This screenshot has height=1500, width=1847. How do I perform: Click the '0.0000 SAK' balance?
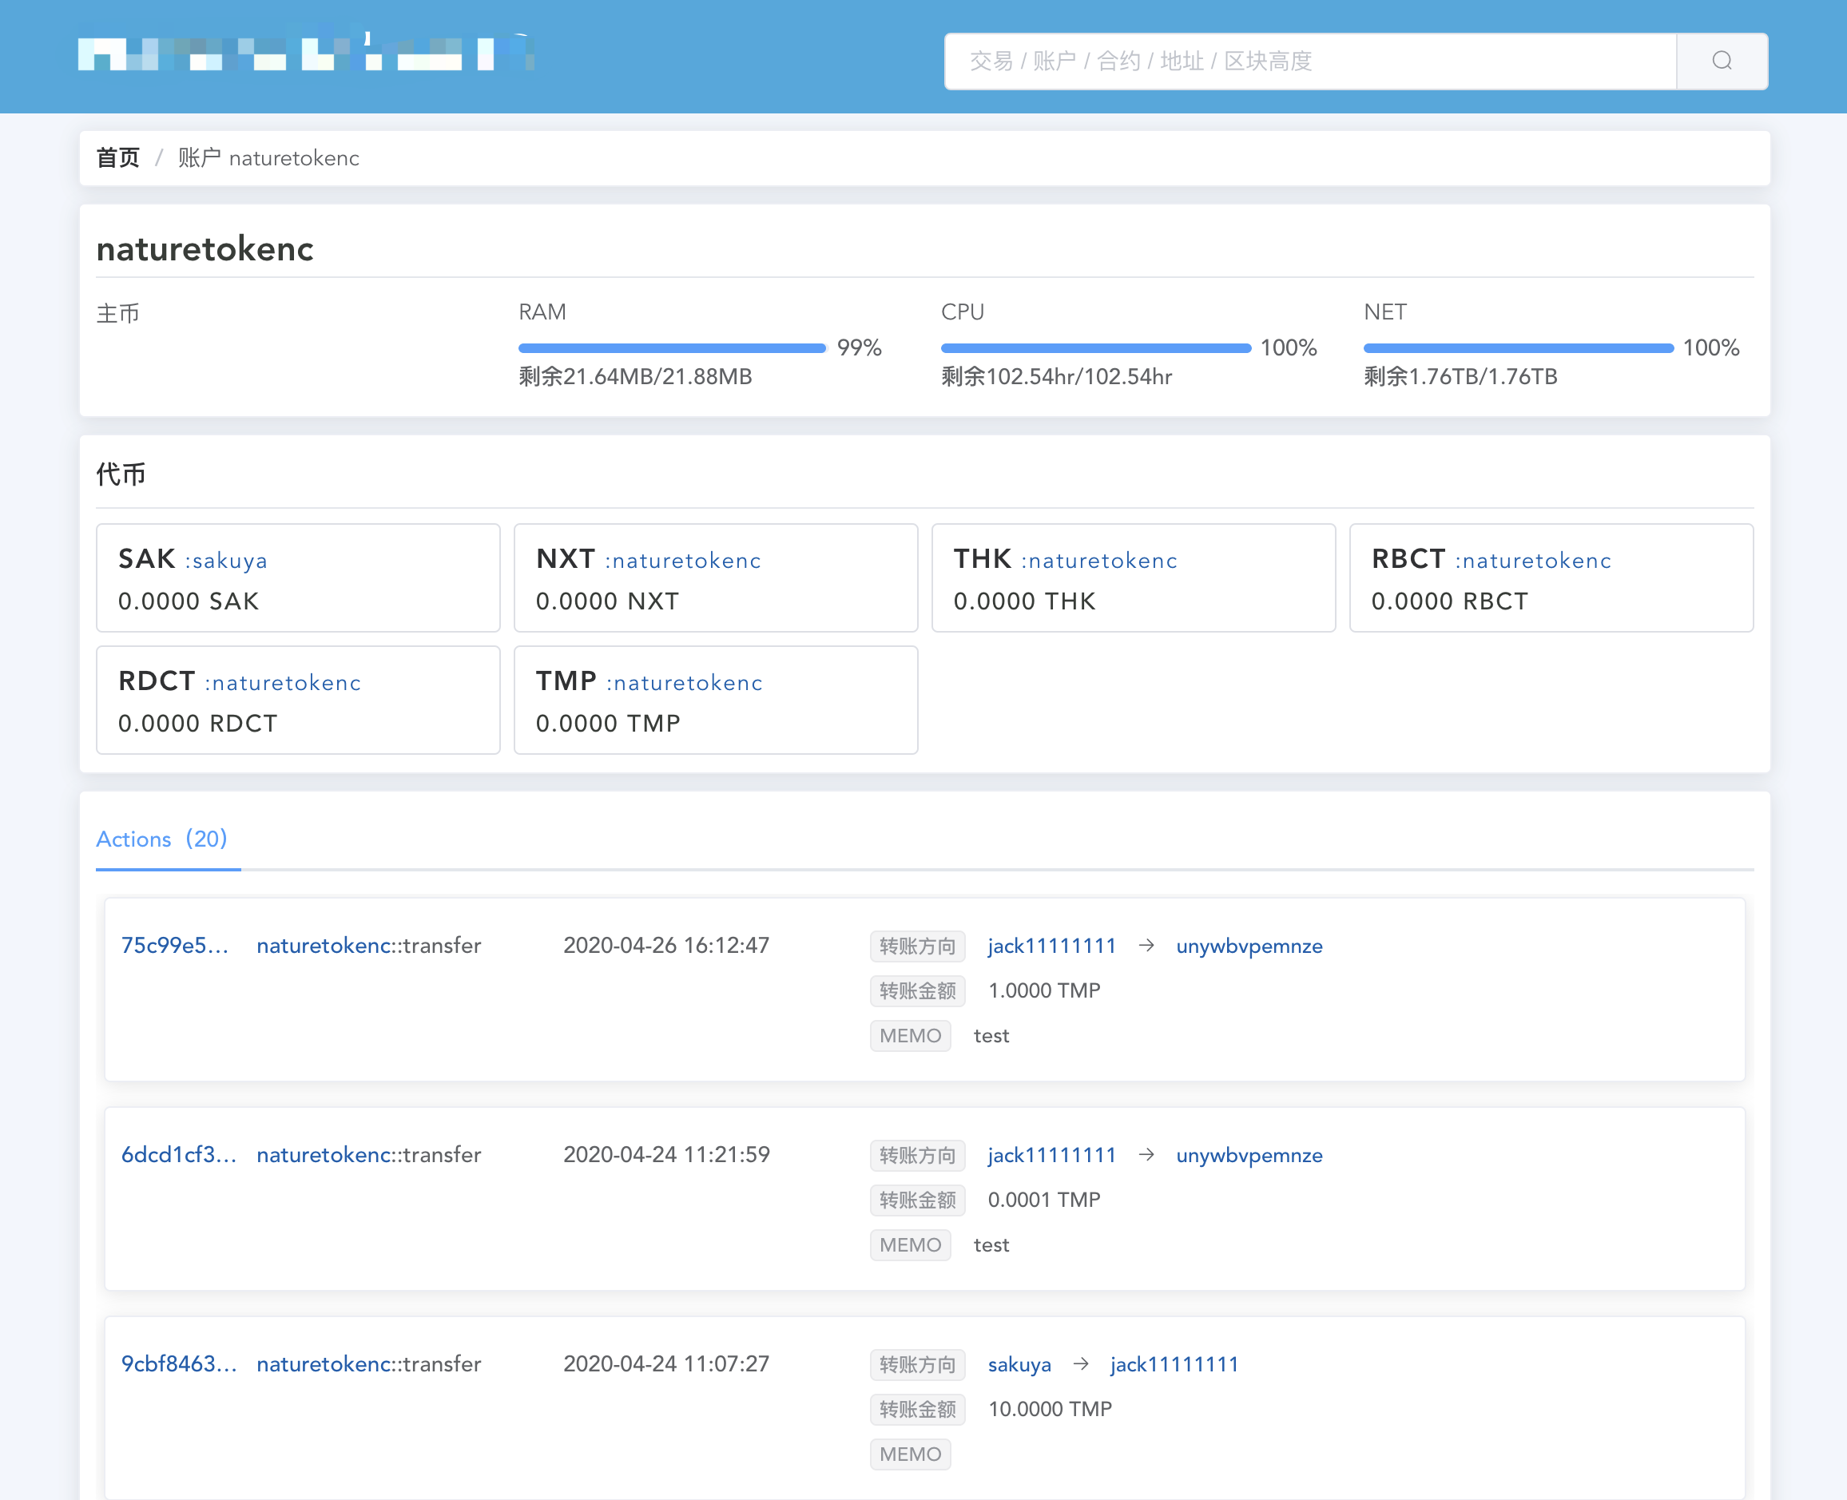pos(189,601)
